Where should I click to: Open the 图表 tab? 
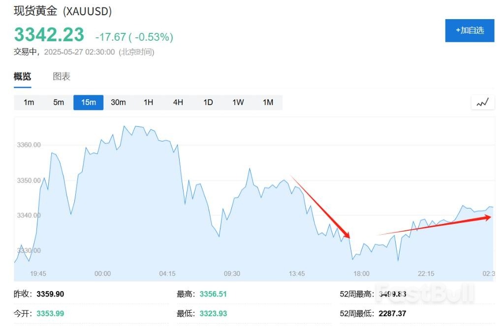click(x=62, y=77)
